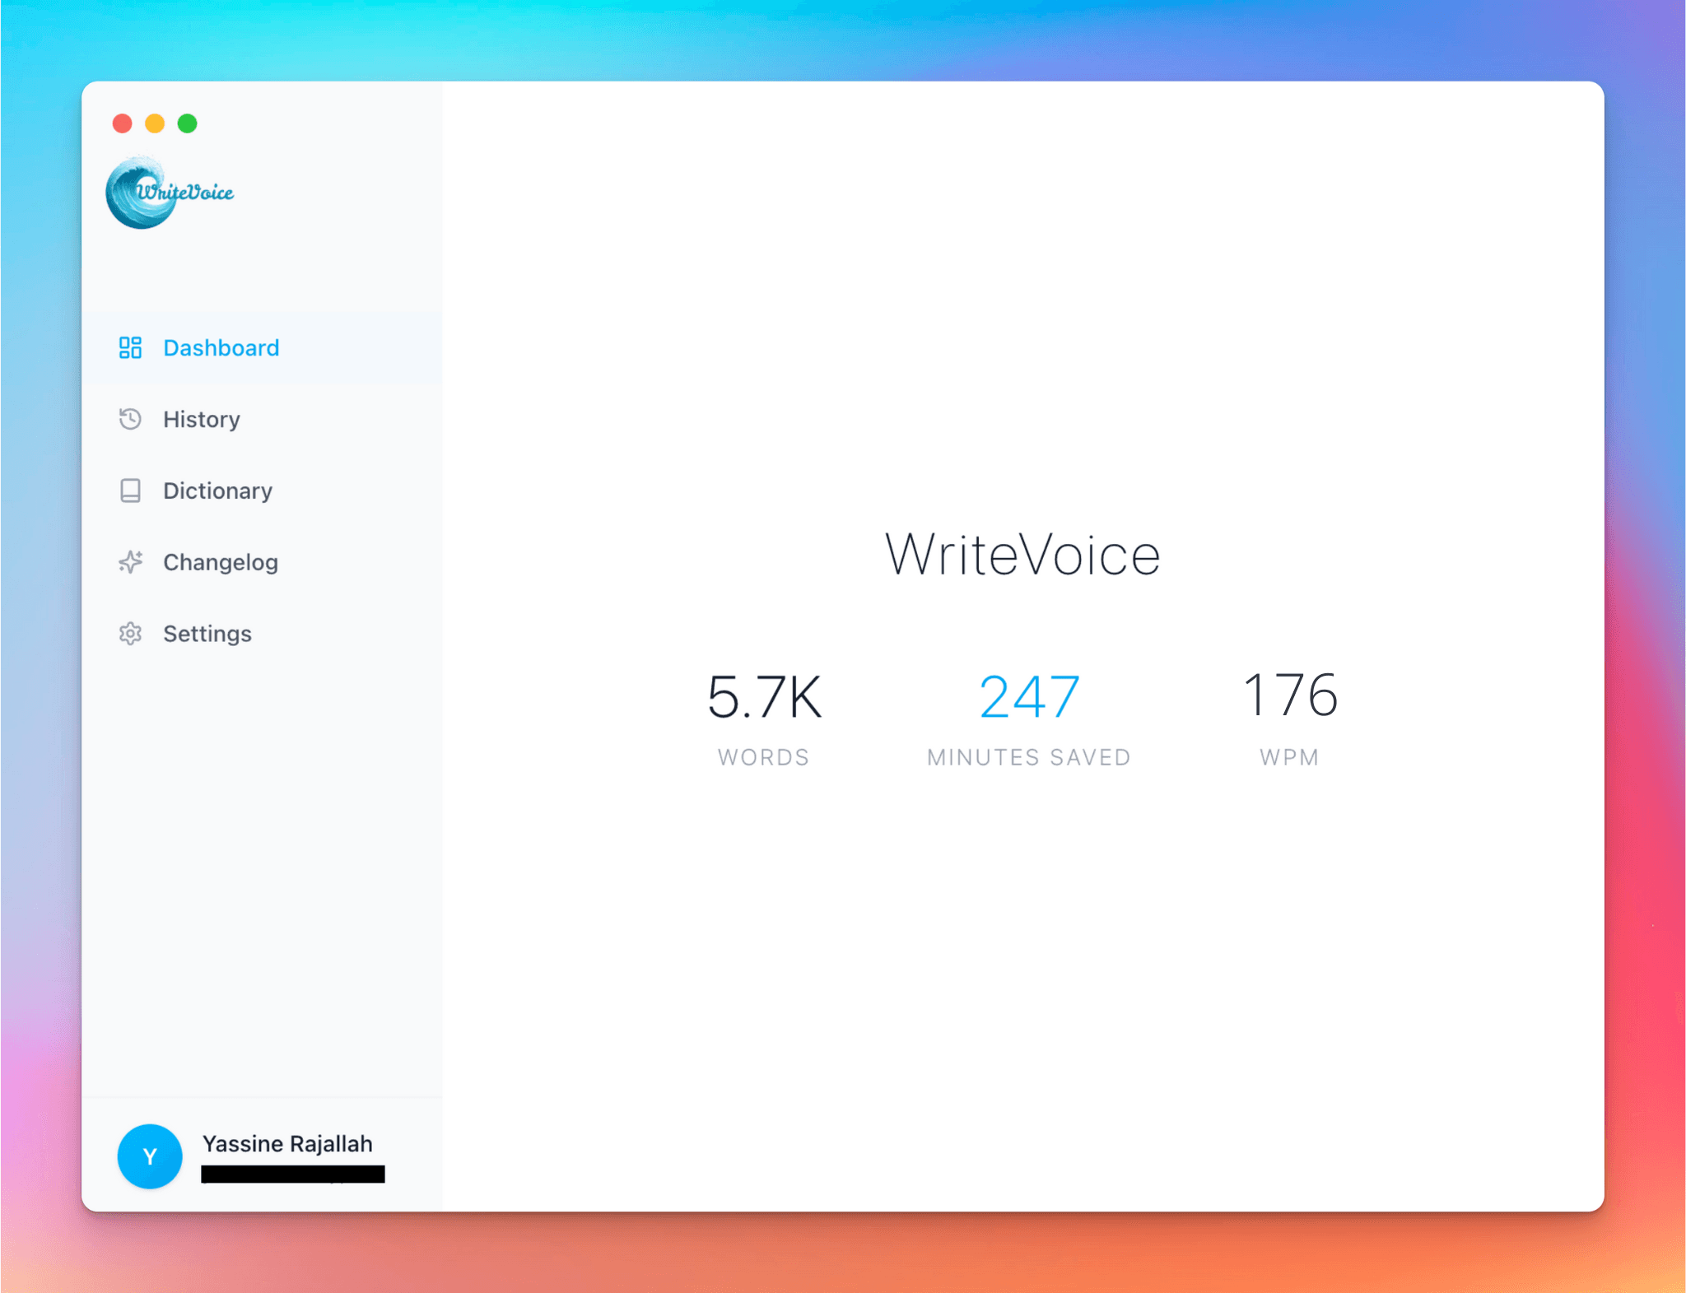The image size is (1686, 1293).
Task: Click the Settings gear icon
Action: (130, 634)
